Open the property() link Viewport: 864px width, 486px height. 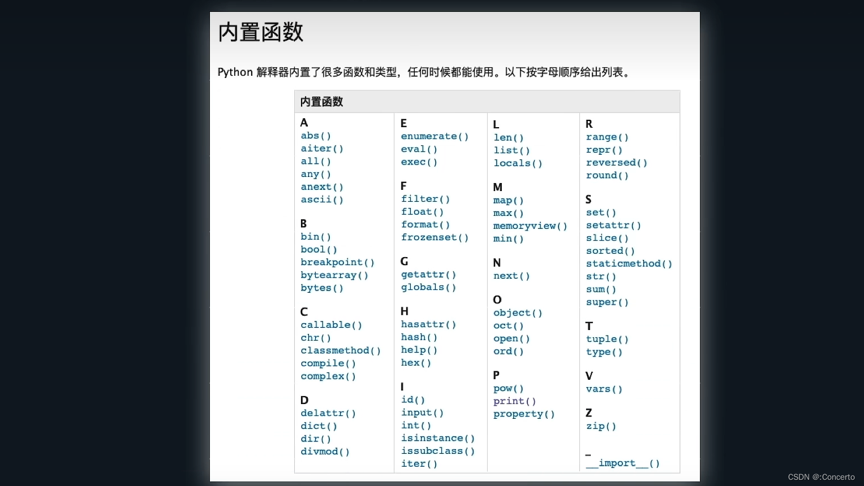tap(525, 414)
